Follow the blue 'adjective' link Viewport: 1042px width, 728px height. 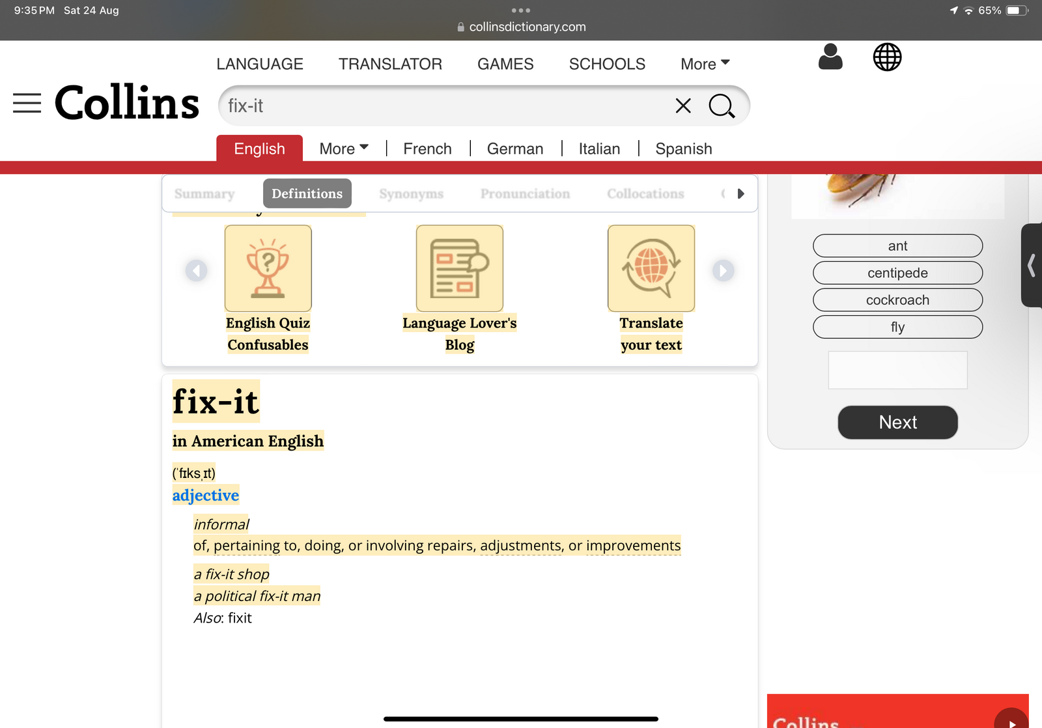[x=205, y=496]
